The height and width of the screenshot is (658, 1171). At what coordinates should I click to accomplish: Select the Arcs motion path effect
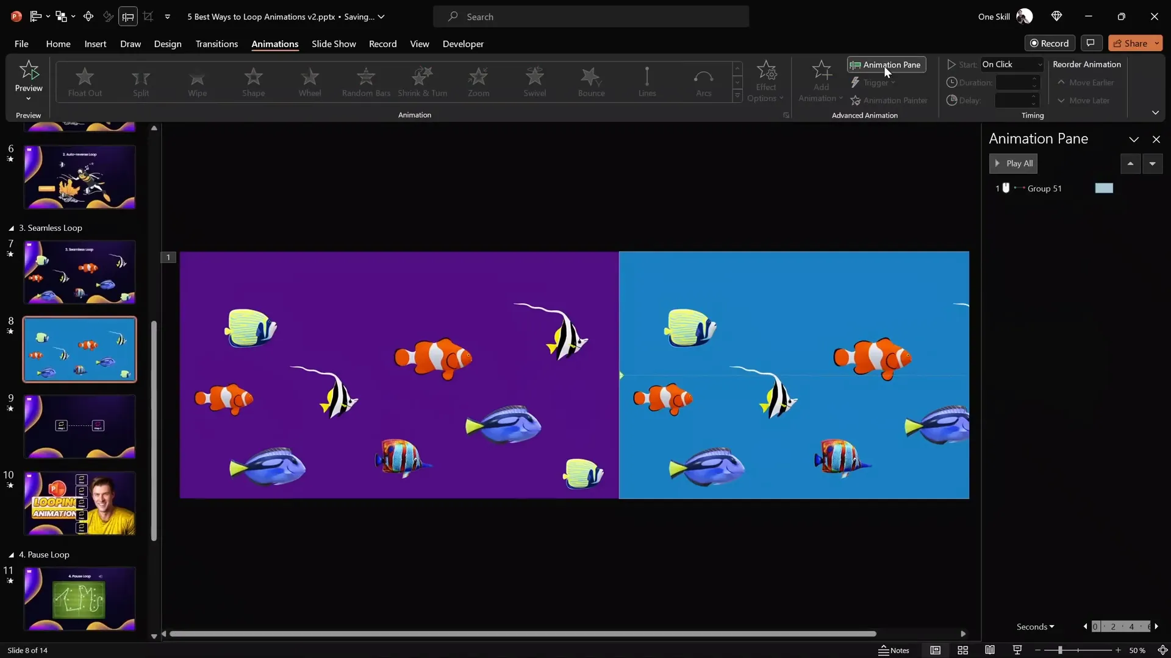coord(704,82)
